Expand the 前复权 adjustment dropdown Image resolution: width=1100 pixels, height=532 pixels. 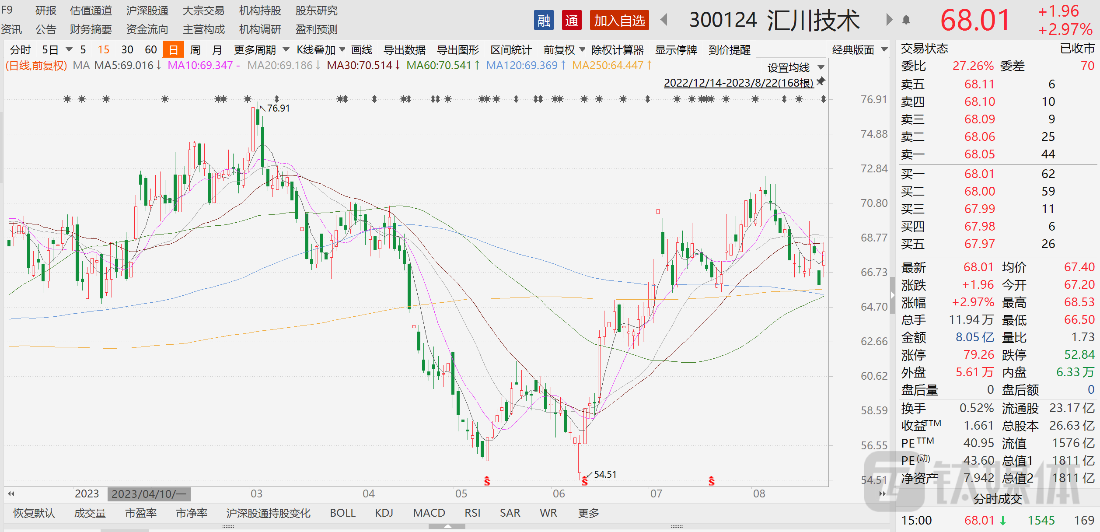click(x=564, y=50)
